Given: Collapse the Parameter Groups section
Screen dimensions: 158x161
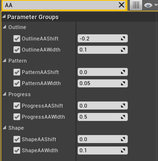Looking at the screenshot, I should 4,16.
